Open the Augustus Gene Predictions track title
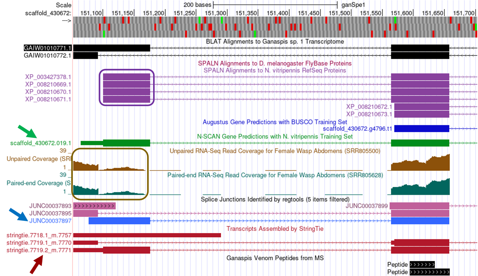The image size is (478, 276). click(275, 122)
